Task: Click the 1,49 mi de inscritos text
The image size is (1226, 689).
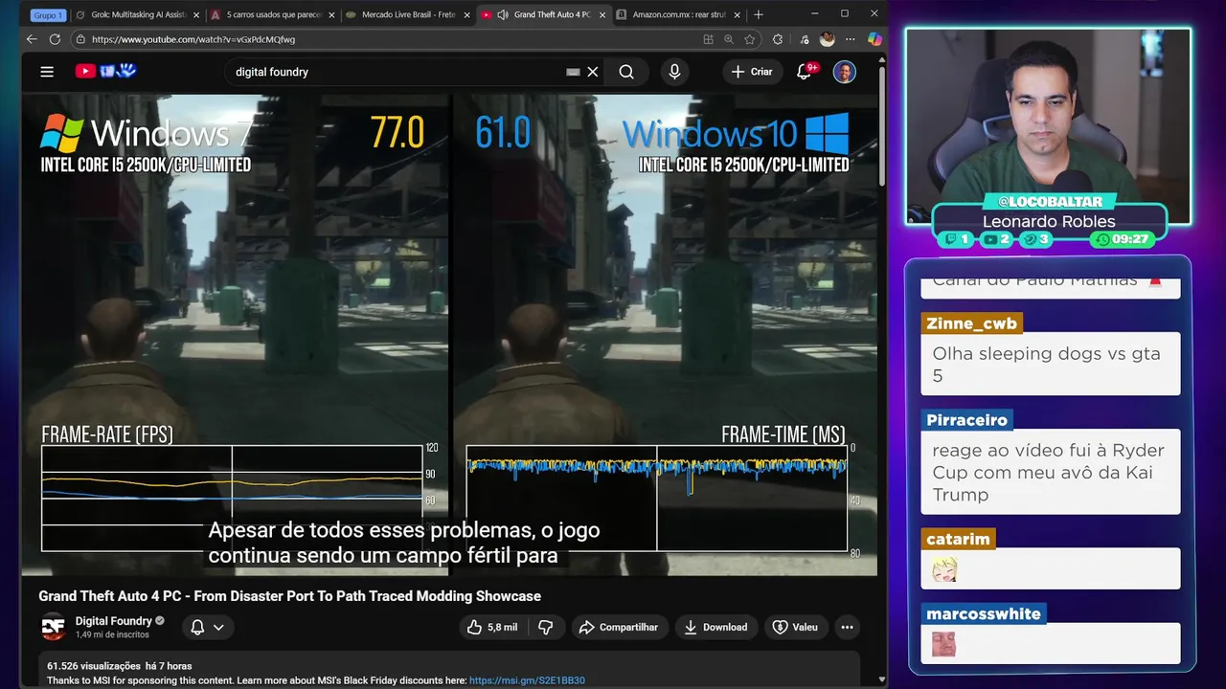Action: [112, 634]
